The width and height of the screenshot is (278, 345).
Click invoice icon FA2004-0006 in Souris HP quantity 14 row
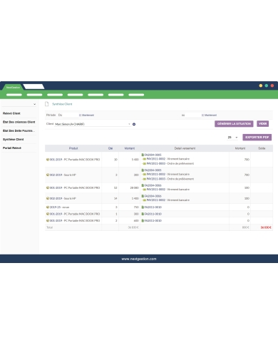(143, 196)
